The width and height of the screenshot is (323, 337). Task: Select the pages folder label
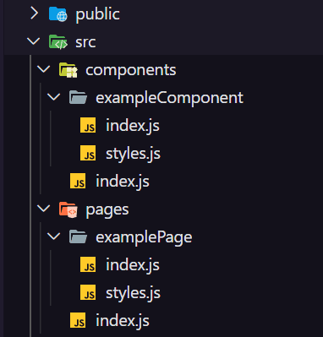(x=107, y=210)
